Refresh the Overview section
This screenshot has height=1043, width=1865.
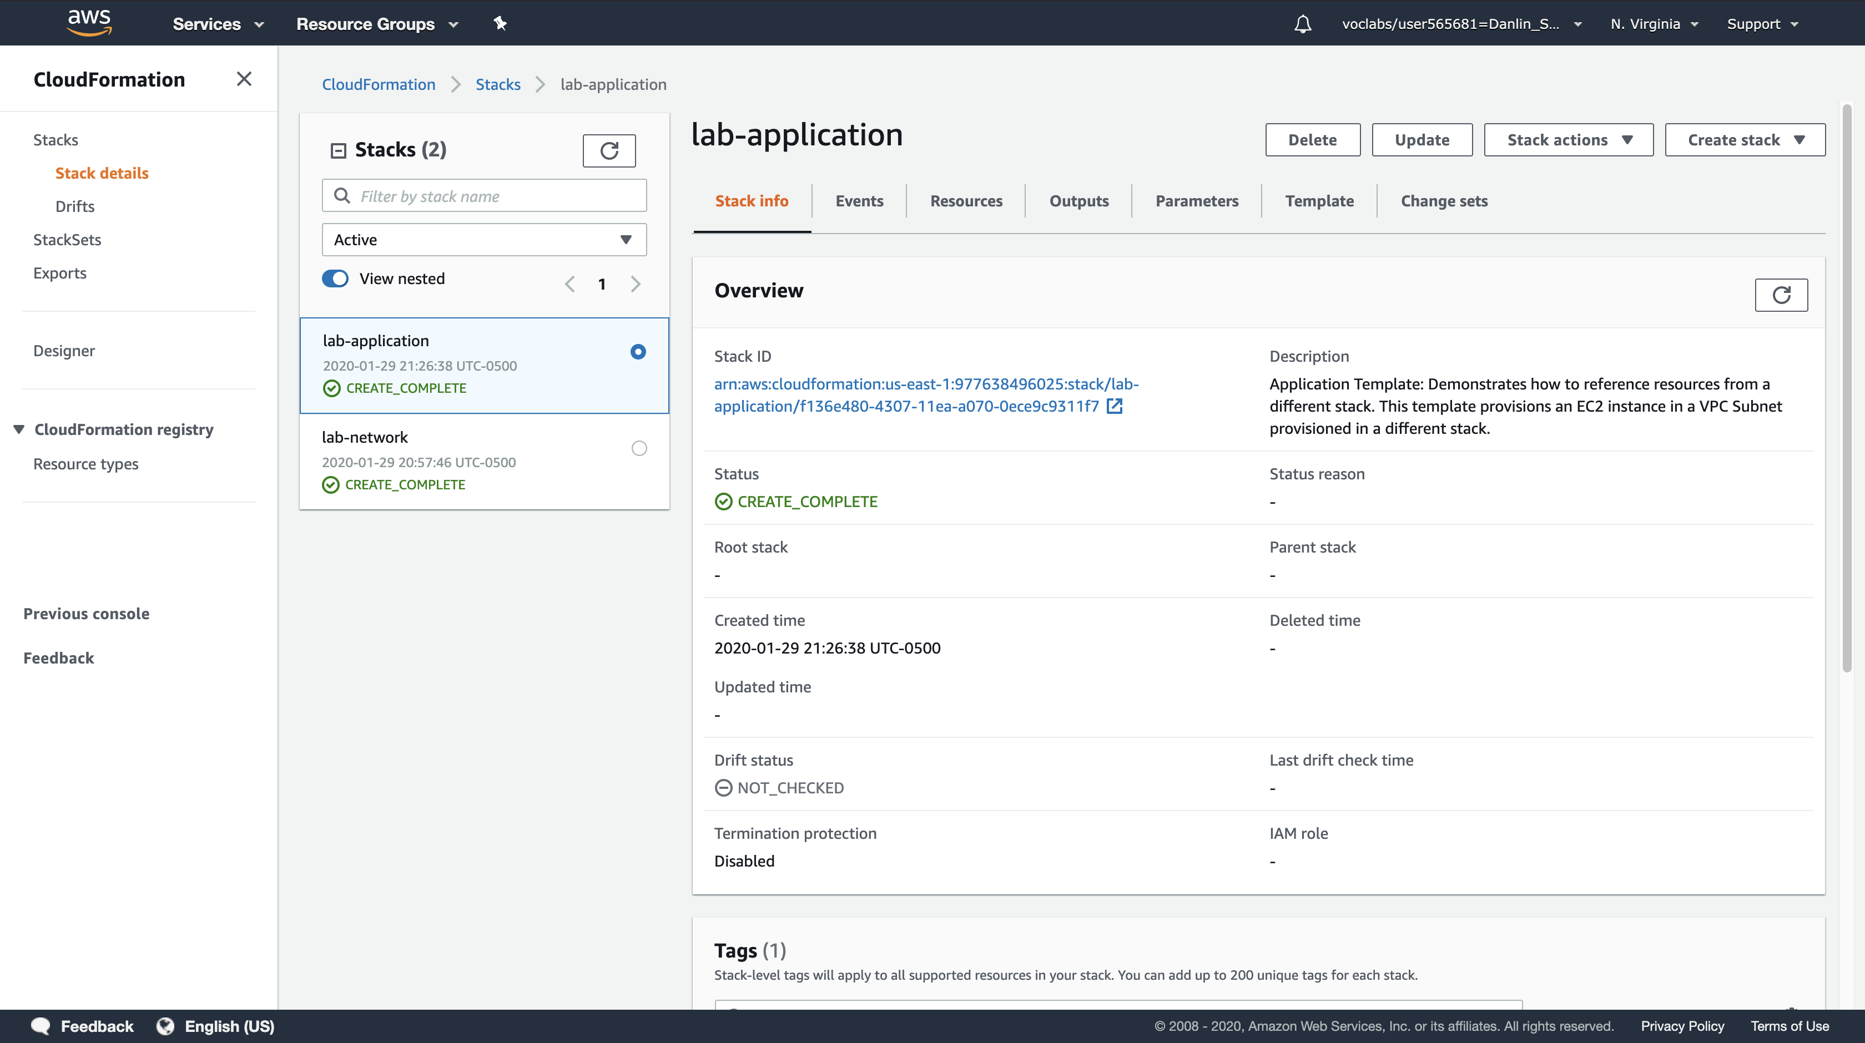(x=1780, y=295)
